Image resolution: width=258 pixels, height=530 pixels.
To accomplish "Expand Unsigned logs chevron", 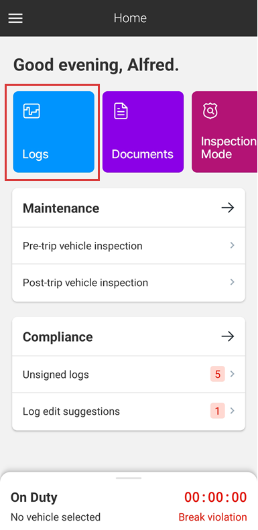I will [233, 374].
